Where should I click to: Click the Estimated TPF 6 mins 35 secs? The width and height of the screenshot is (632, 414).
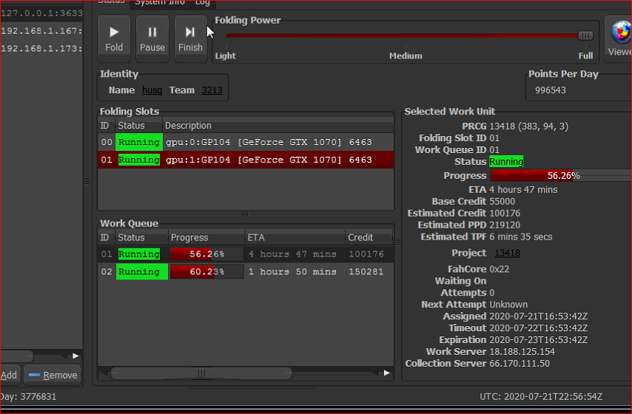coord(521,237)
